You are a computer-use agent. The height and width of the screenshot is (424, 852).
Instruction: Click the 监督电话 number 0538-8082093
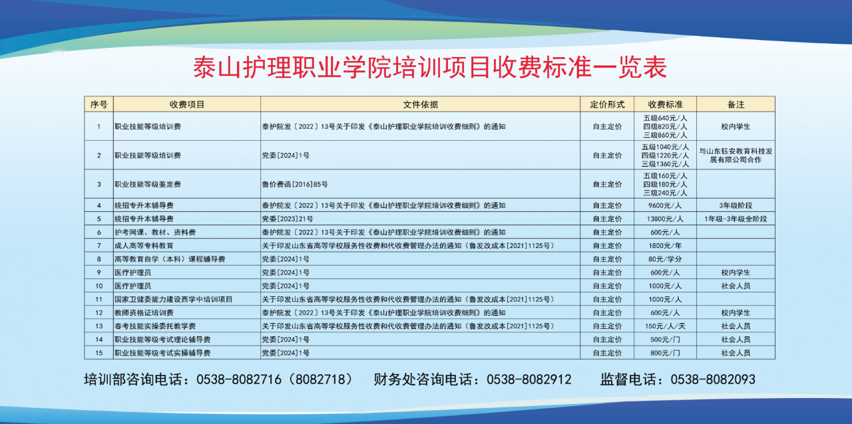[713, 379]
